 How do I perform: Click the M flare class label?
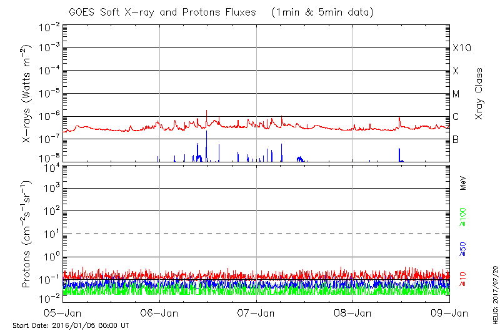tap(456, 94)
